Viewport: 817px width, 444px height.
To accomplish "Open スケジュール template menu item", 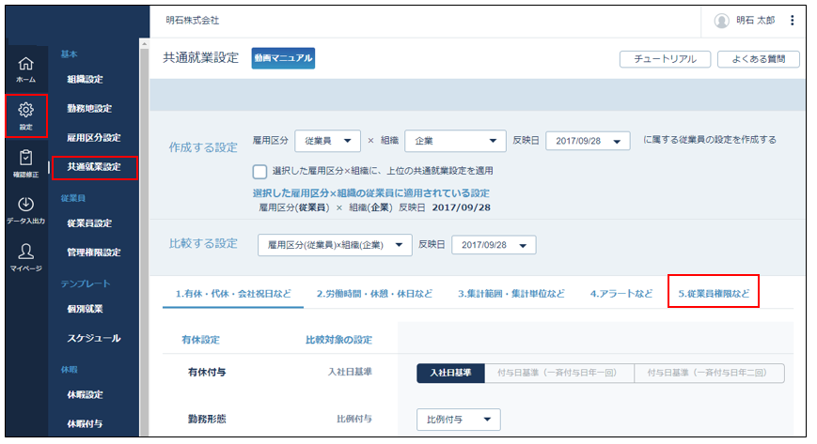I will click(x=94, y=338).
